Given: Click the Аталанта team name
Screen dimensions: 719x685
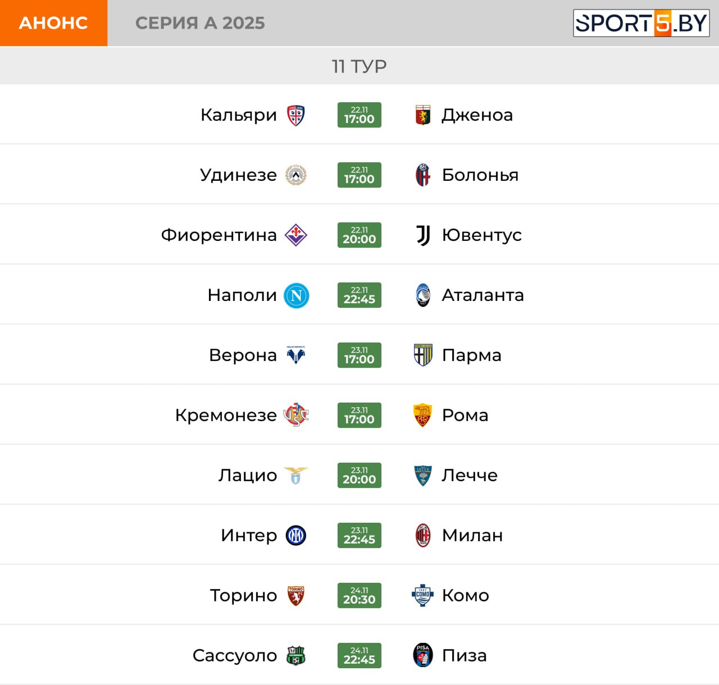Looking at the screenshot, I should 483,295.
